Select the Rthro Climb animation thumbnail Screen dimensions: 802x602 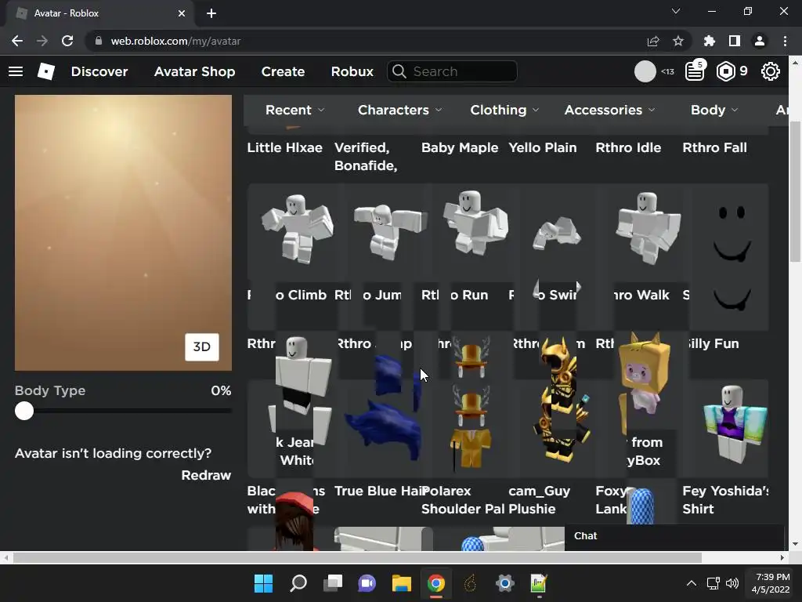pyautogui.click(x=297, y=229)
